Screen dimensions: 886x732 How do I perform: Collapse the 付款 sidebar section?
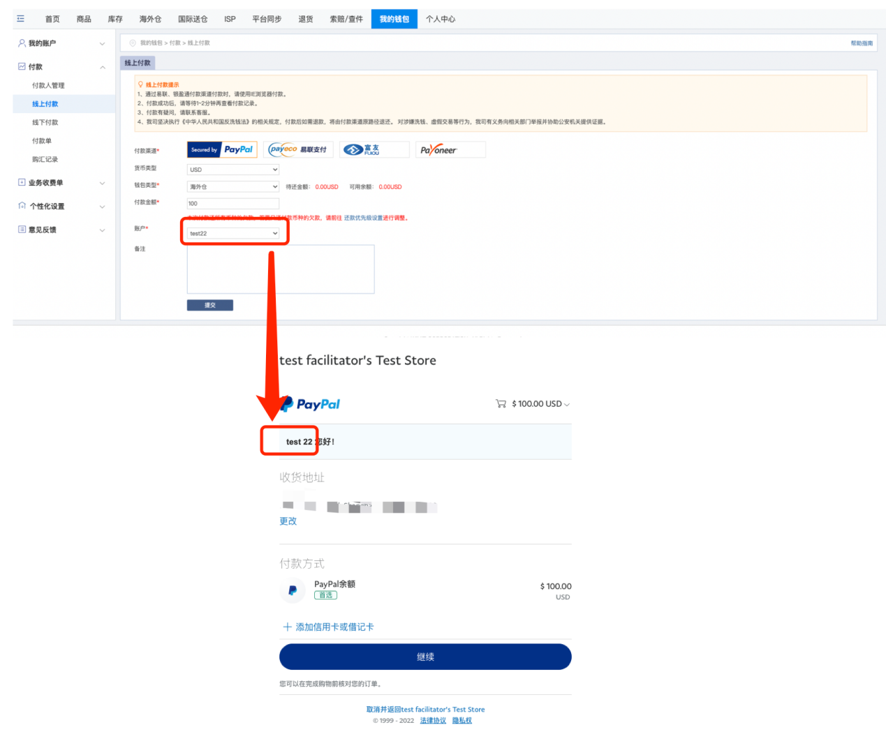103,68
